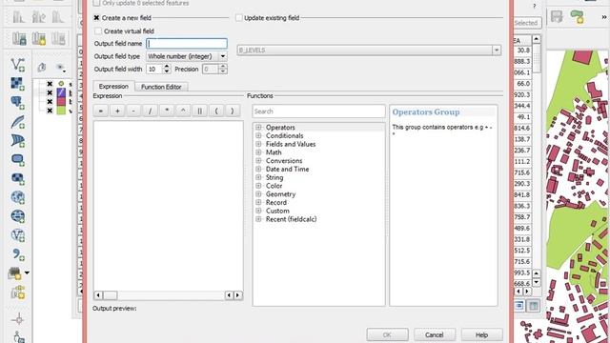This screenshot has height=343, width=610.
Task: Enable Update existing field checkbox
Action: [239, 18]
